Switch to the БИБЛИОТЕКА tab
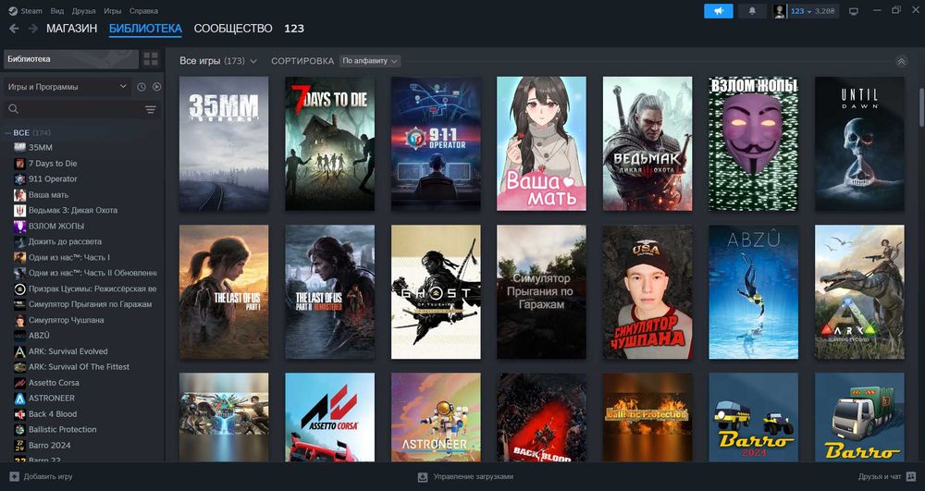The width and height of the screenshot is (925, 491). 145,29
